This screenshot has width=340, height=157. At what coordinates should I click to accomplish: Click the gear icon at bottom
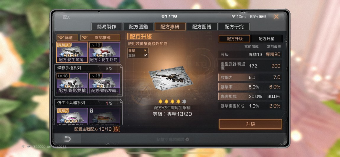pos(187,139)
